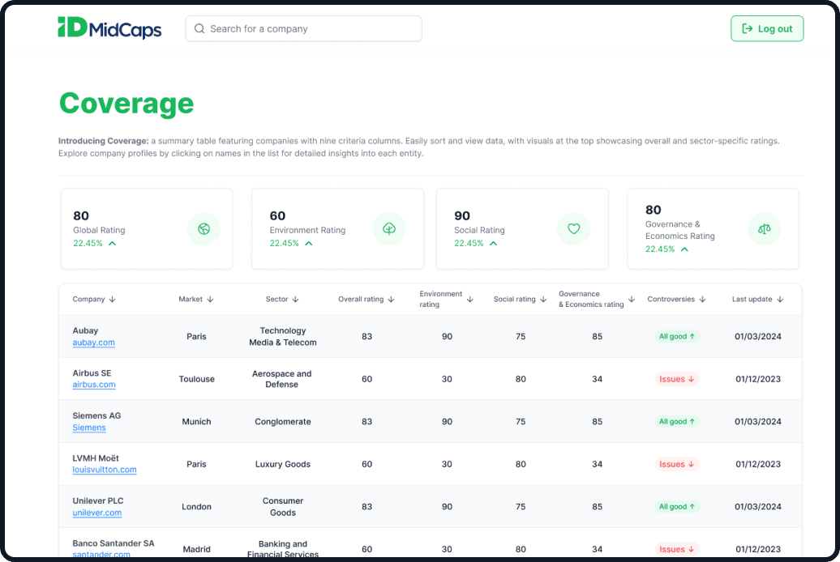
Task: Click the Environment Rating tree icon
Action: 389,229
